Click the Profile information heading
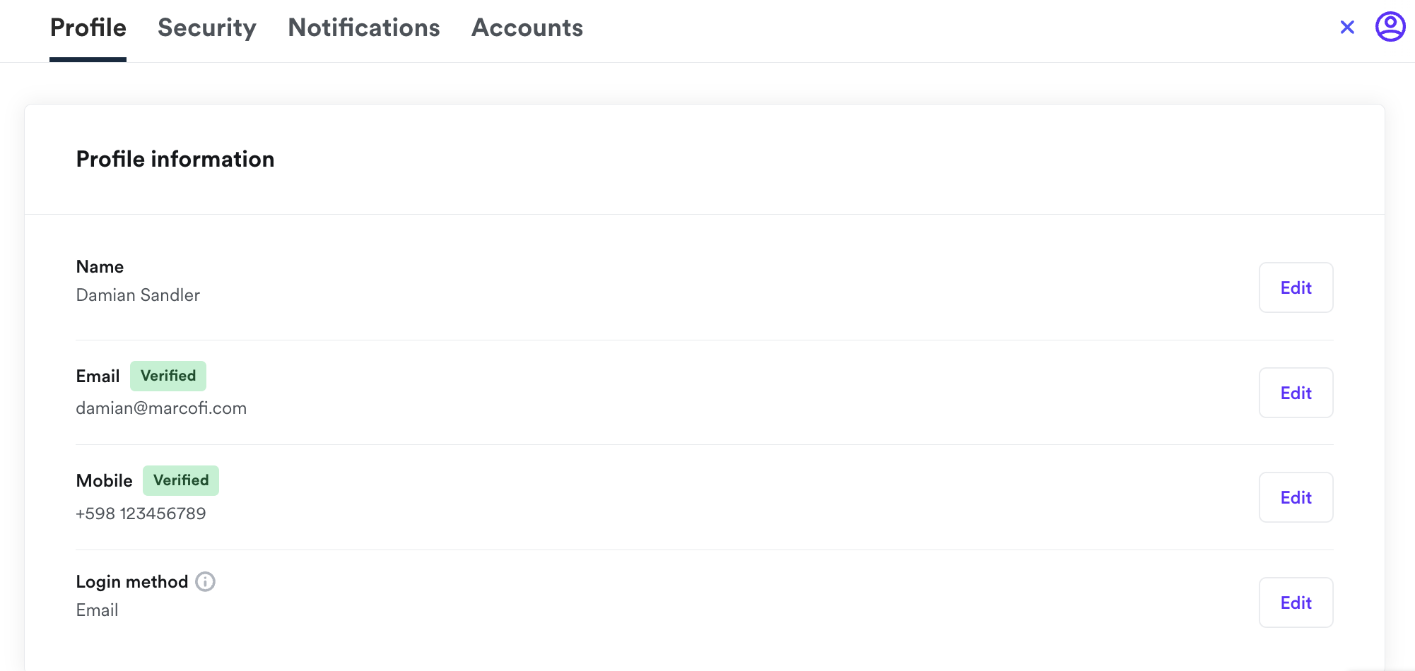The width and height of the screenshot is (1415, 671). [x=175, y=159]
